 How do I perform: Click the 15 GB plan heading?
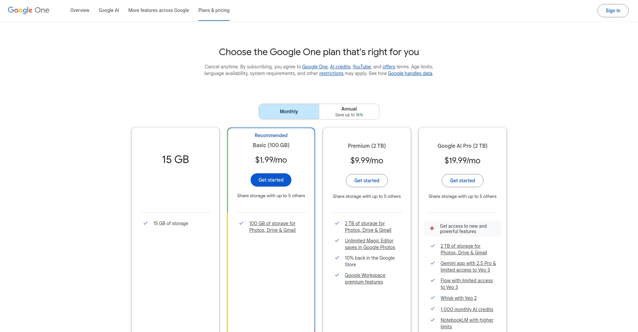[175, 159]
